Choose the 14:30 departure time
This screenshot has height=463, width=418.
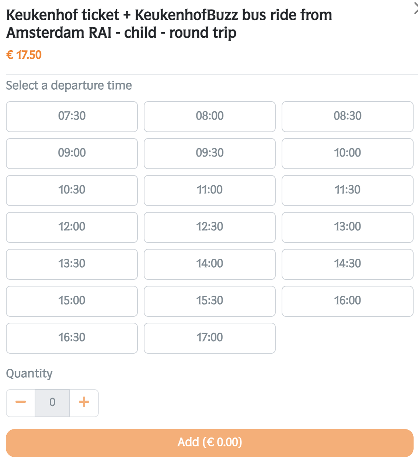tap(347, 264)
